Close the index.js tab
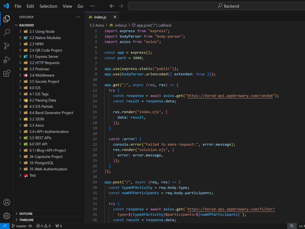This screenshot has height=229, width=305. [115, 17]
